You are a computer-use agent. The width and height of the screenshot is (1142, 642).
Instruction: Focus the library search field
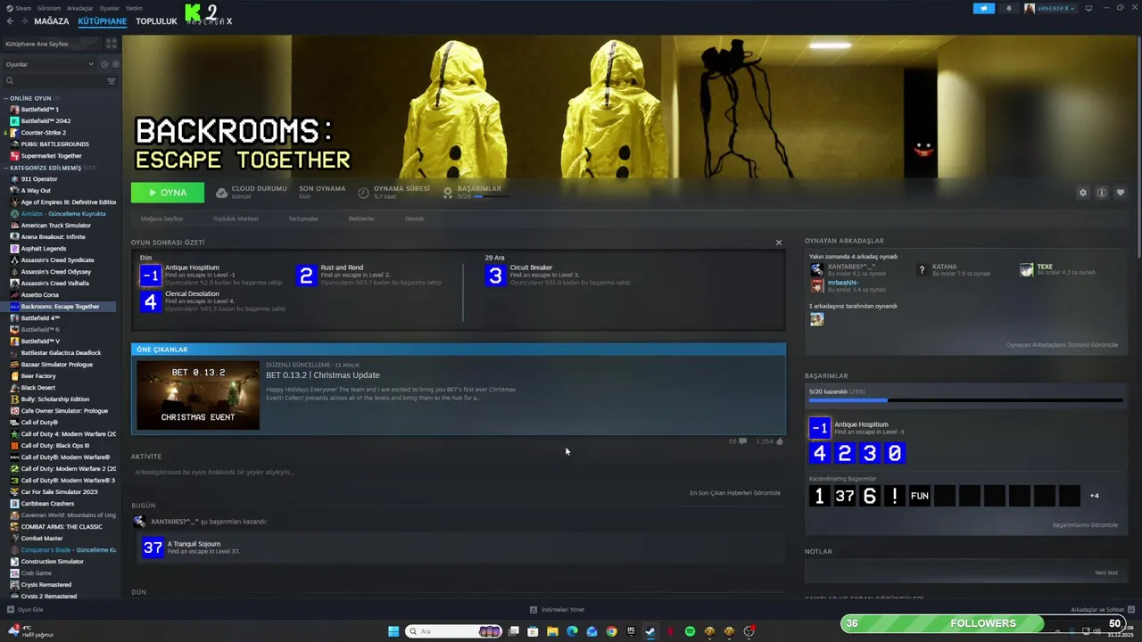pos(55,81)
